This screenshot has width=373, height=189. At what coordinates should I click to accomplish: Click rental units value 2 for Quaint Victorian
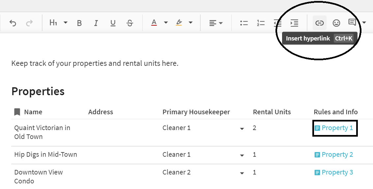coord(254,128)
